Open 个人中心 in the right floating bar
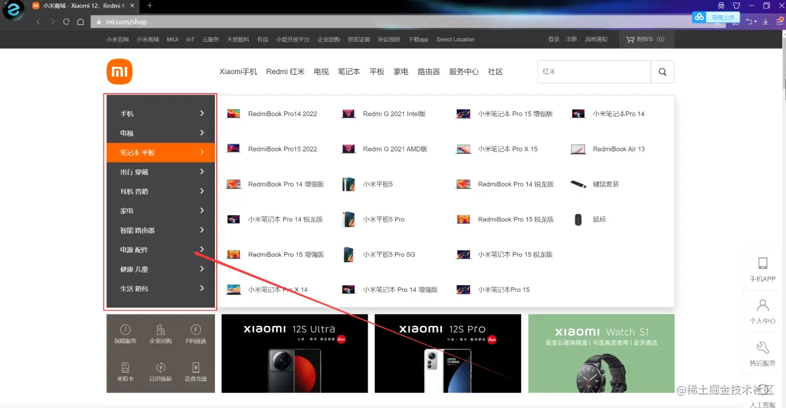 coord(762,311)
